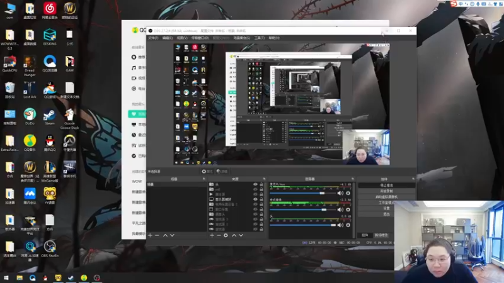The width and height of the screenshot is (504, 283).
Task: Click the 启动虚拟摄像机 virtual camera button
Action: click(x=386, y=197)
